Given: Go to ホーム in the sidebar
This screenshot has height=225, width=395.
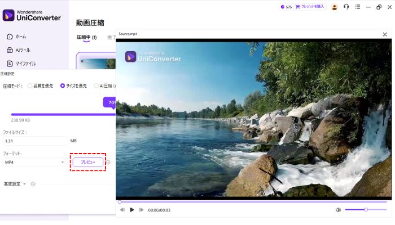Looking at the screenshot, I should pos(21,37).
